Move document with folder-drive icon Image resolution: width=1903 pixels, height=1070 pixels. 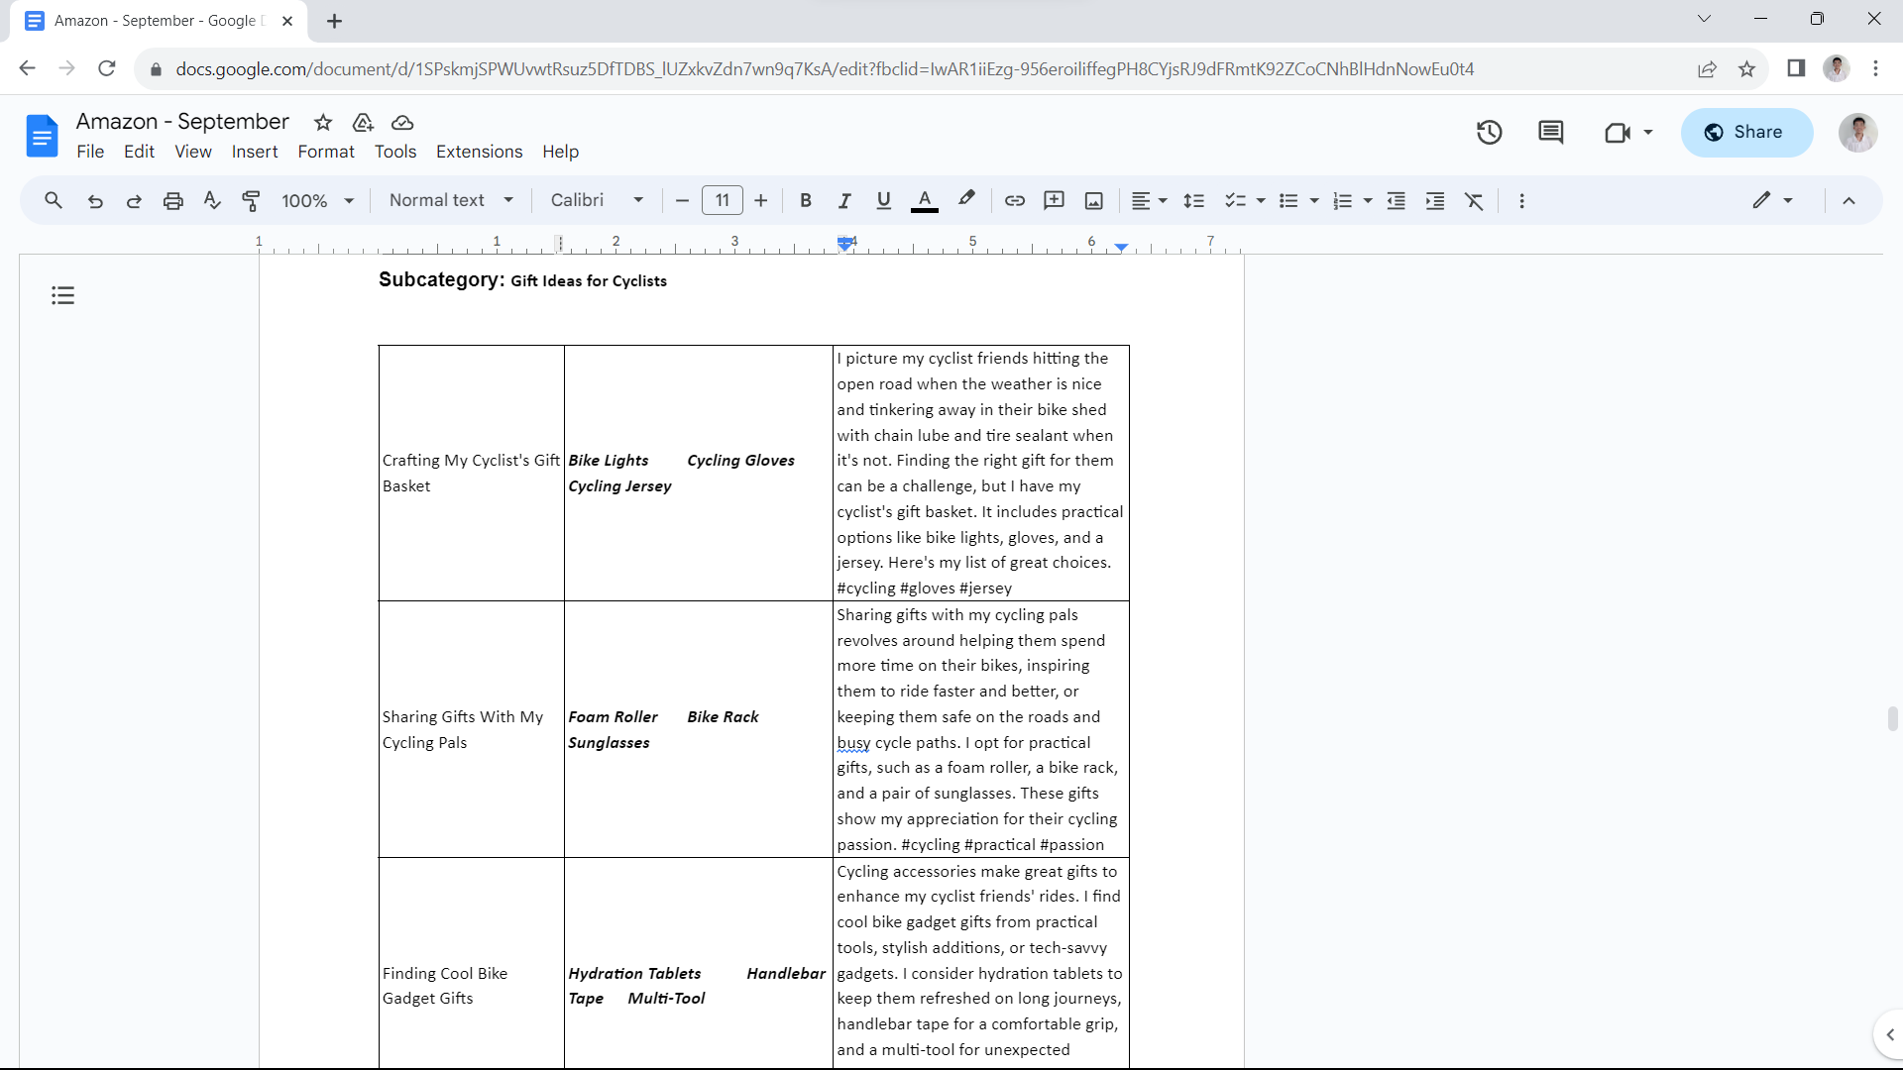tap(363, 122)
